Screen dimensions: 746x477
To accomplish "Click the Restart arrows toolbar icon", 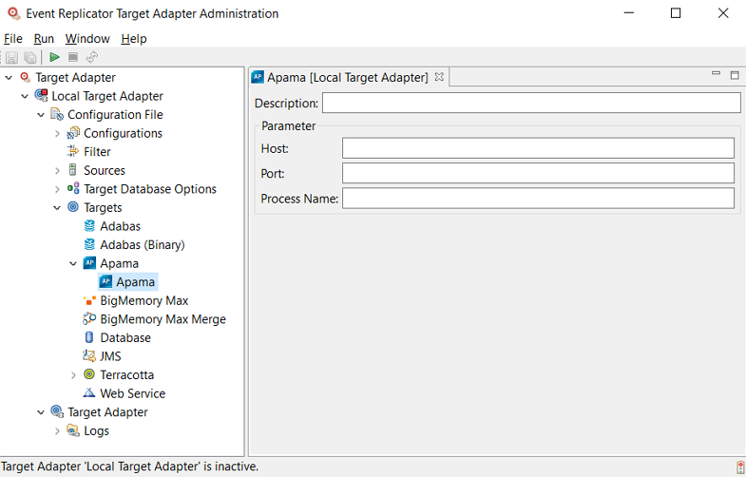I will click(x=92, y=58).
